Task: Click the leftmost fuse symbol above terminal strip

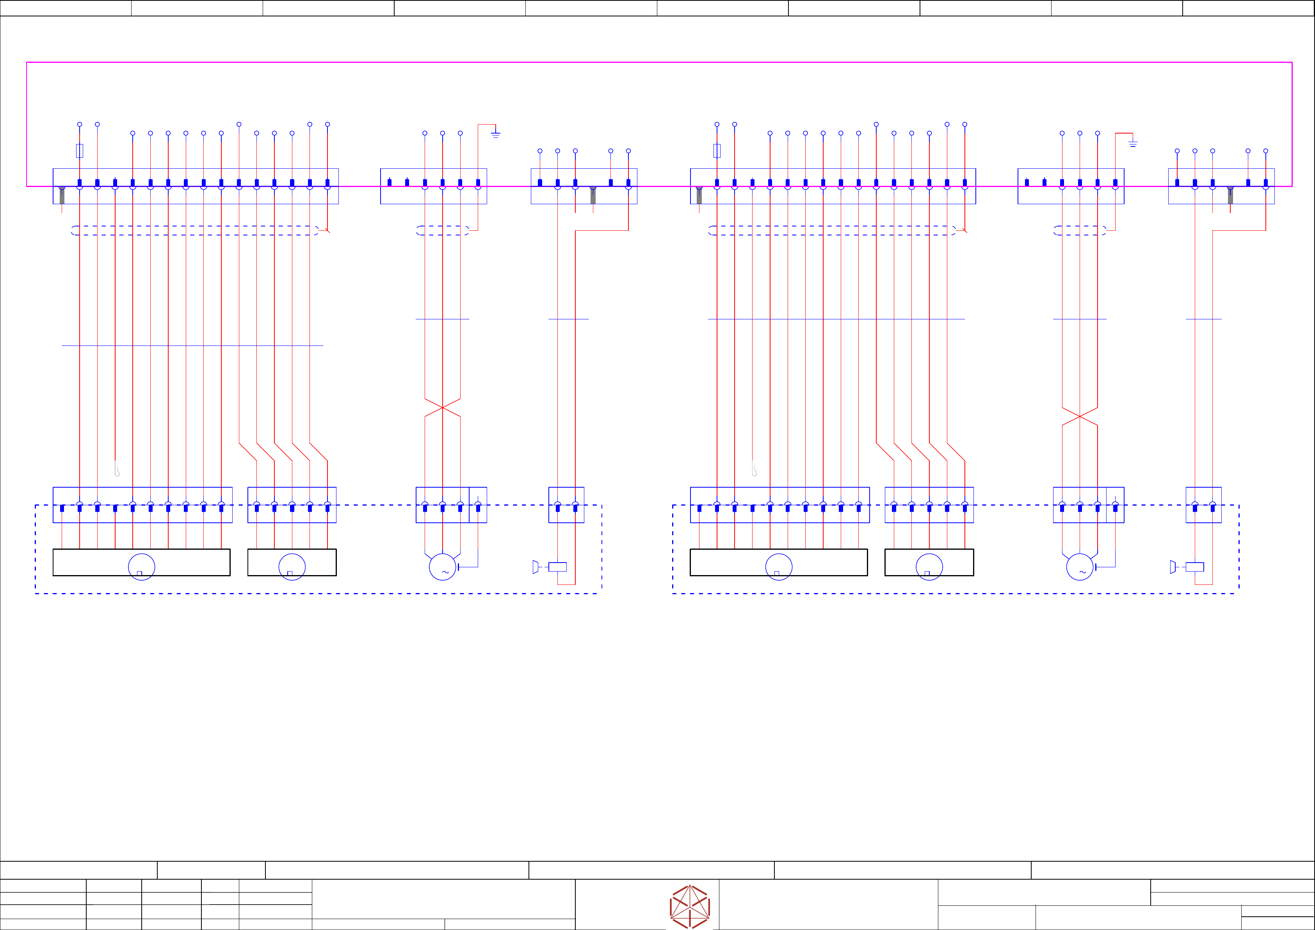Action: tap(80, 151)
